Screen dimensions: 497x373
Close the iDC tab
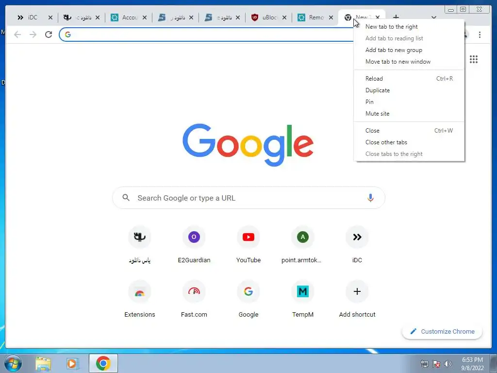point(50,17)
